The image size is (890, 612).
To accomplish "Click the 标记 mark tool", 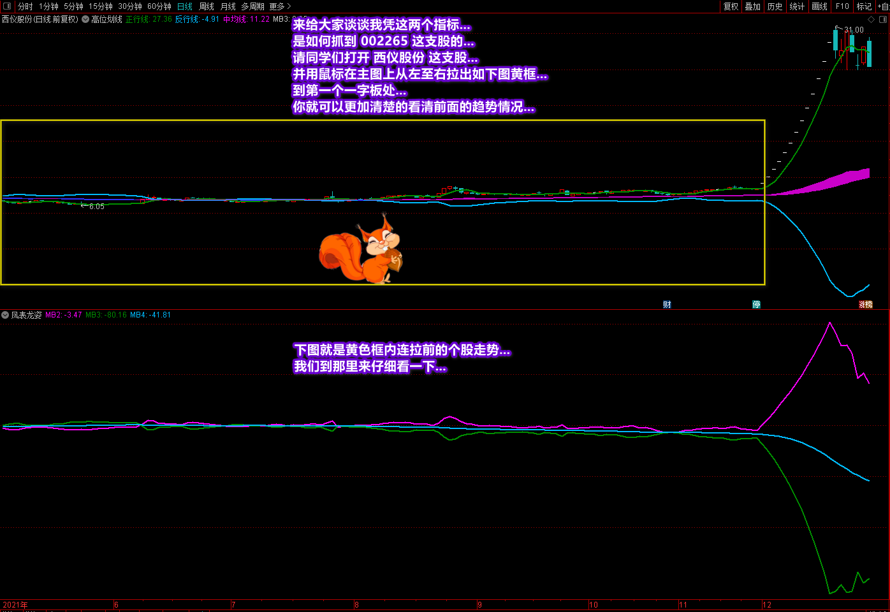I will click(x=864, y=6).
